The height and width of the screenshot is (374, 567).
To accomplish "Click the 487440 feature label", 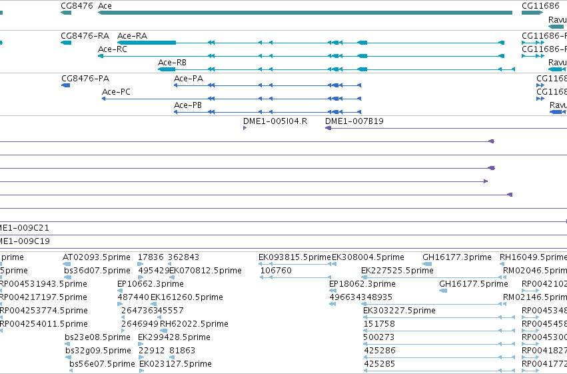I will tap(133, 297).
